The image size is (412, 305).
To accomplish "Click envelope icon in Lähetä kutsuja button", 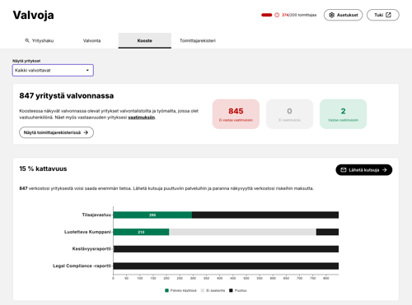I will pos(344,170).
